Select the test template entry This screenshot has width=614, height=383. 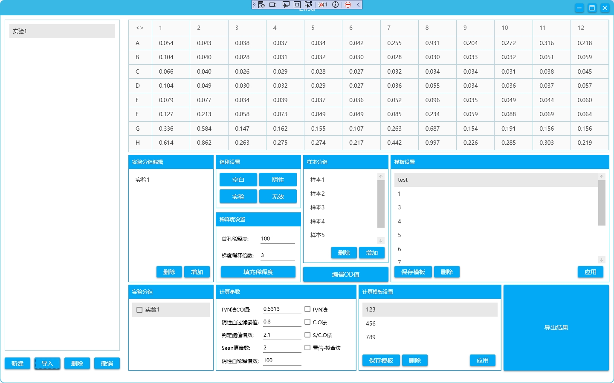(496, 180)
